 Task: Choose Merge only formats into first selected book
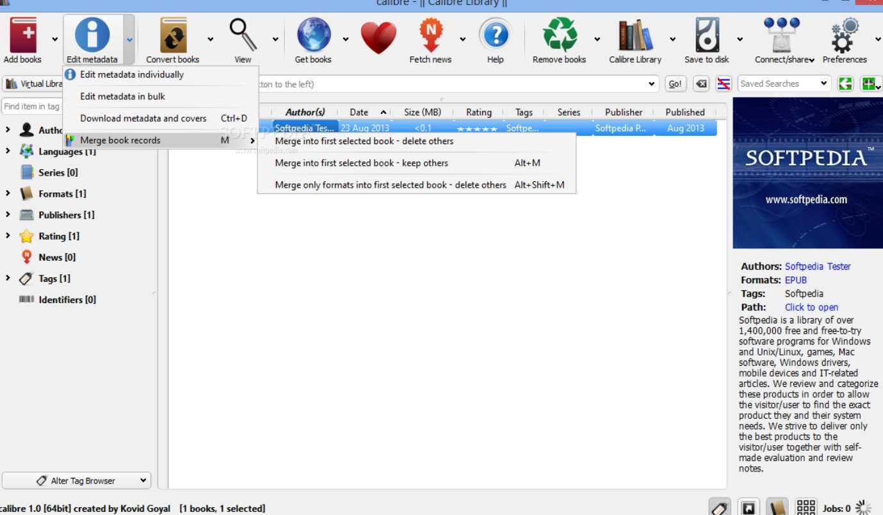click(x=417, y=184)
